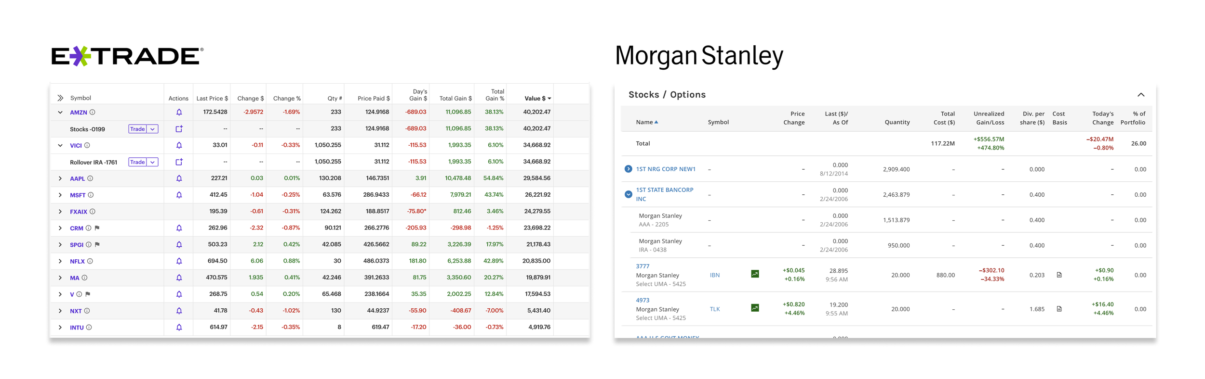1205x379 pixels.
Task: Open Trade dropdown arrow on Rollover IRA -1761
Action: click(x=153, y=162)
